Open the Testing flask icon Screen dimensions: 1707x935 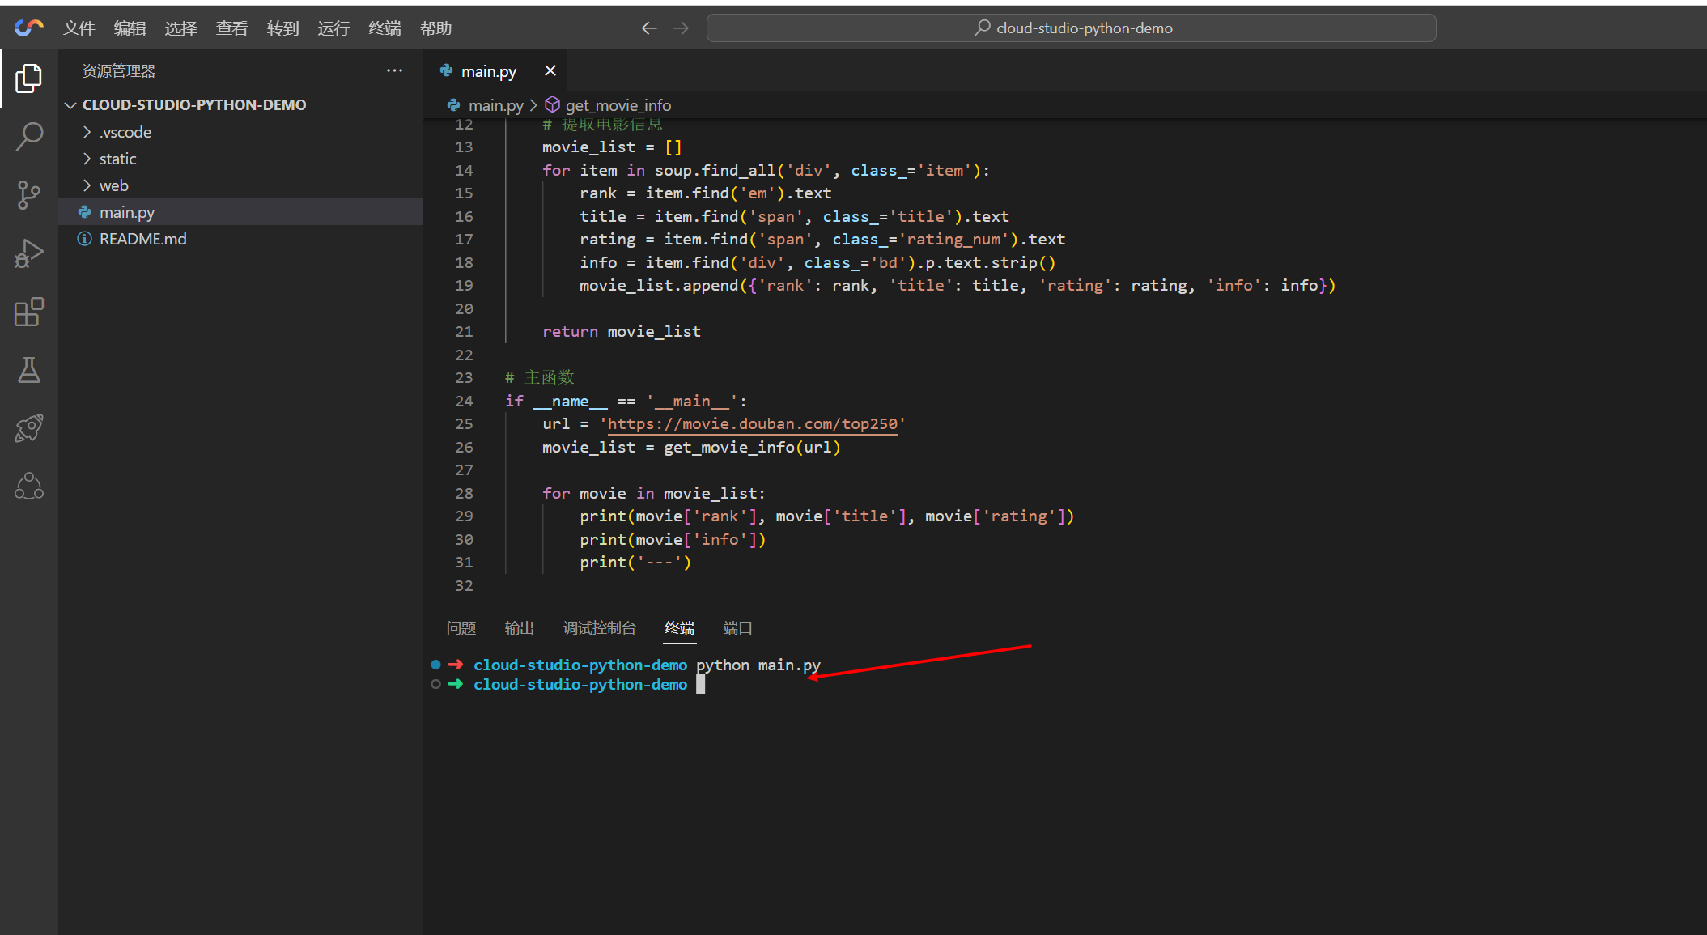[29, 370]
